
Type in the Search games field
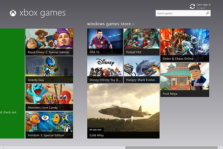click(x=180, y=13)
